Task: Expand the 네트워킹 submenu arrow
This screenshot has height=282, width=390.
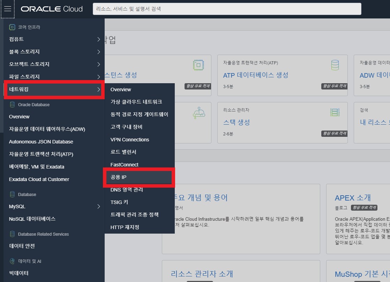Action: [98, 89]
